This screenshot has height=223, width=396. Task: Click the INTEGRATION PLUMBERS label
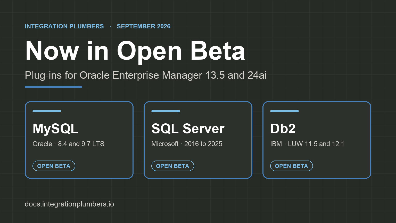pos(64,26)
